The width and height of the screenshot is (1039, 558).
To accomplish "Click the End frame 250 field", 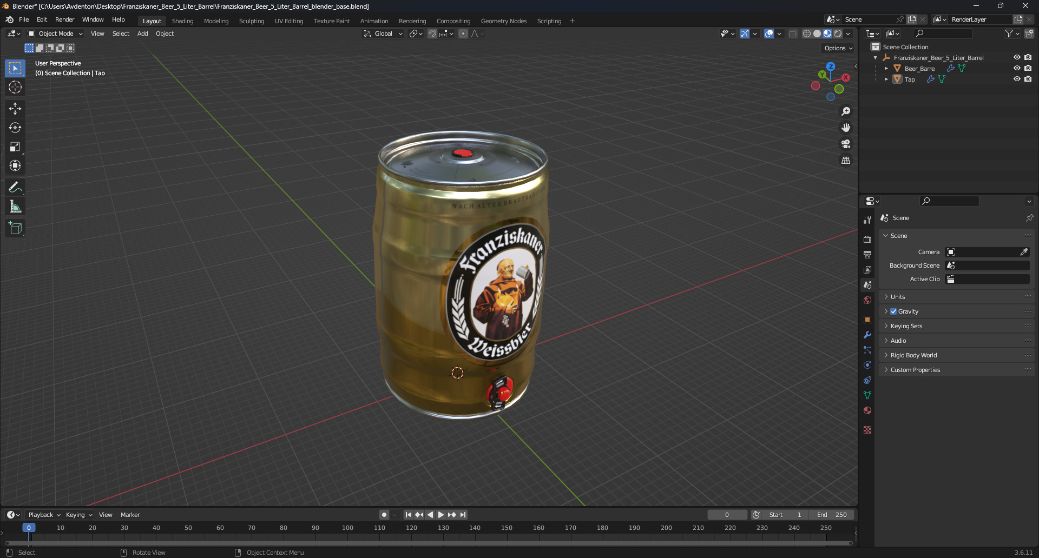I will [832, 515].
